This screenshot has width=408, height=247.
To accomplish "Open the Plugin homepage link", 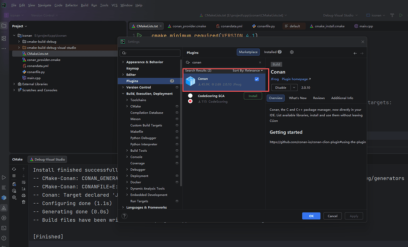I will coord(296,79).
